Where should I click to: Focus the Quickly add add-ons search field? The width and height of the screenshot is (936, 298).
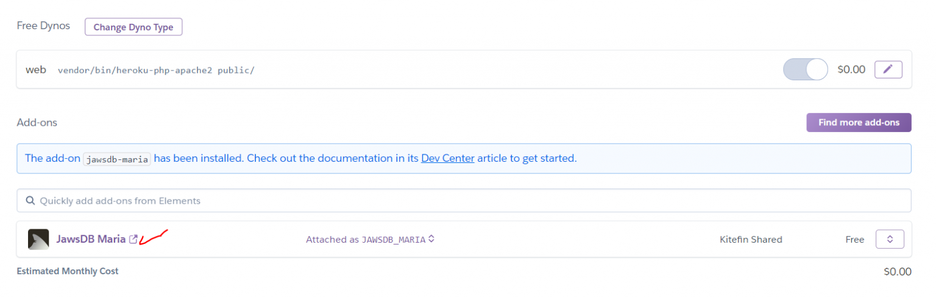tap(464, 201)
